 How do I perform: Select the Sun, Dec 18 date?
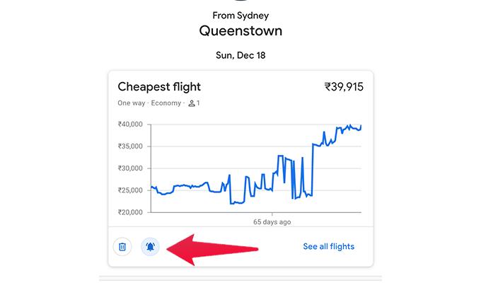(240, 55)
